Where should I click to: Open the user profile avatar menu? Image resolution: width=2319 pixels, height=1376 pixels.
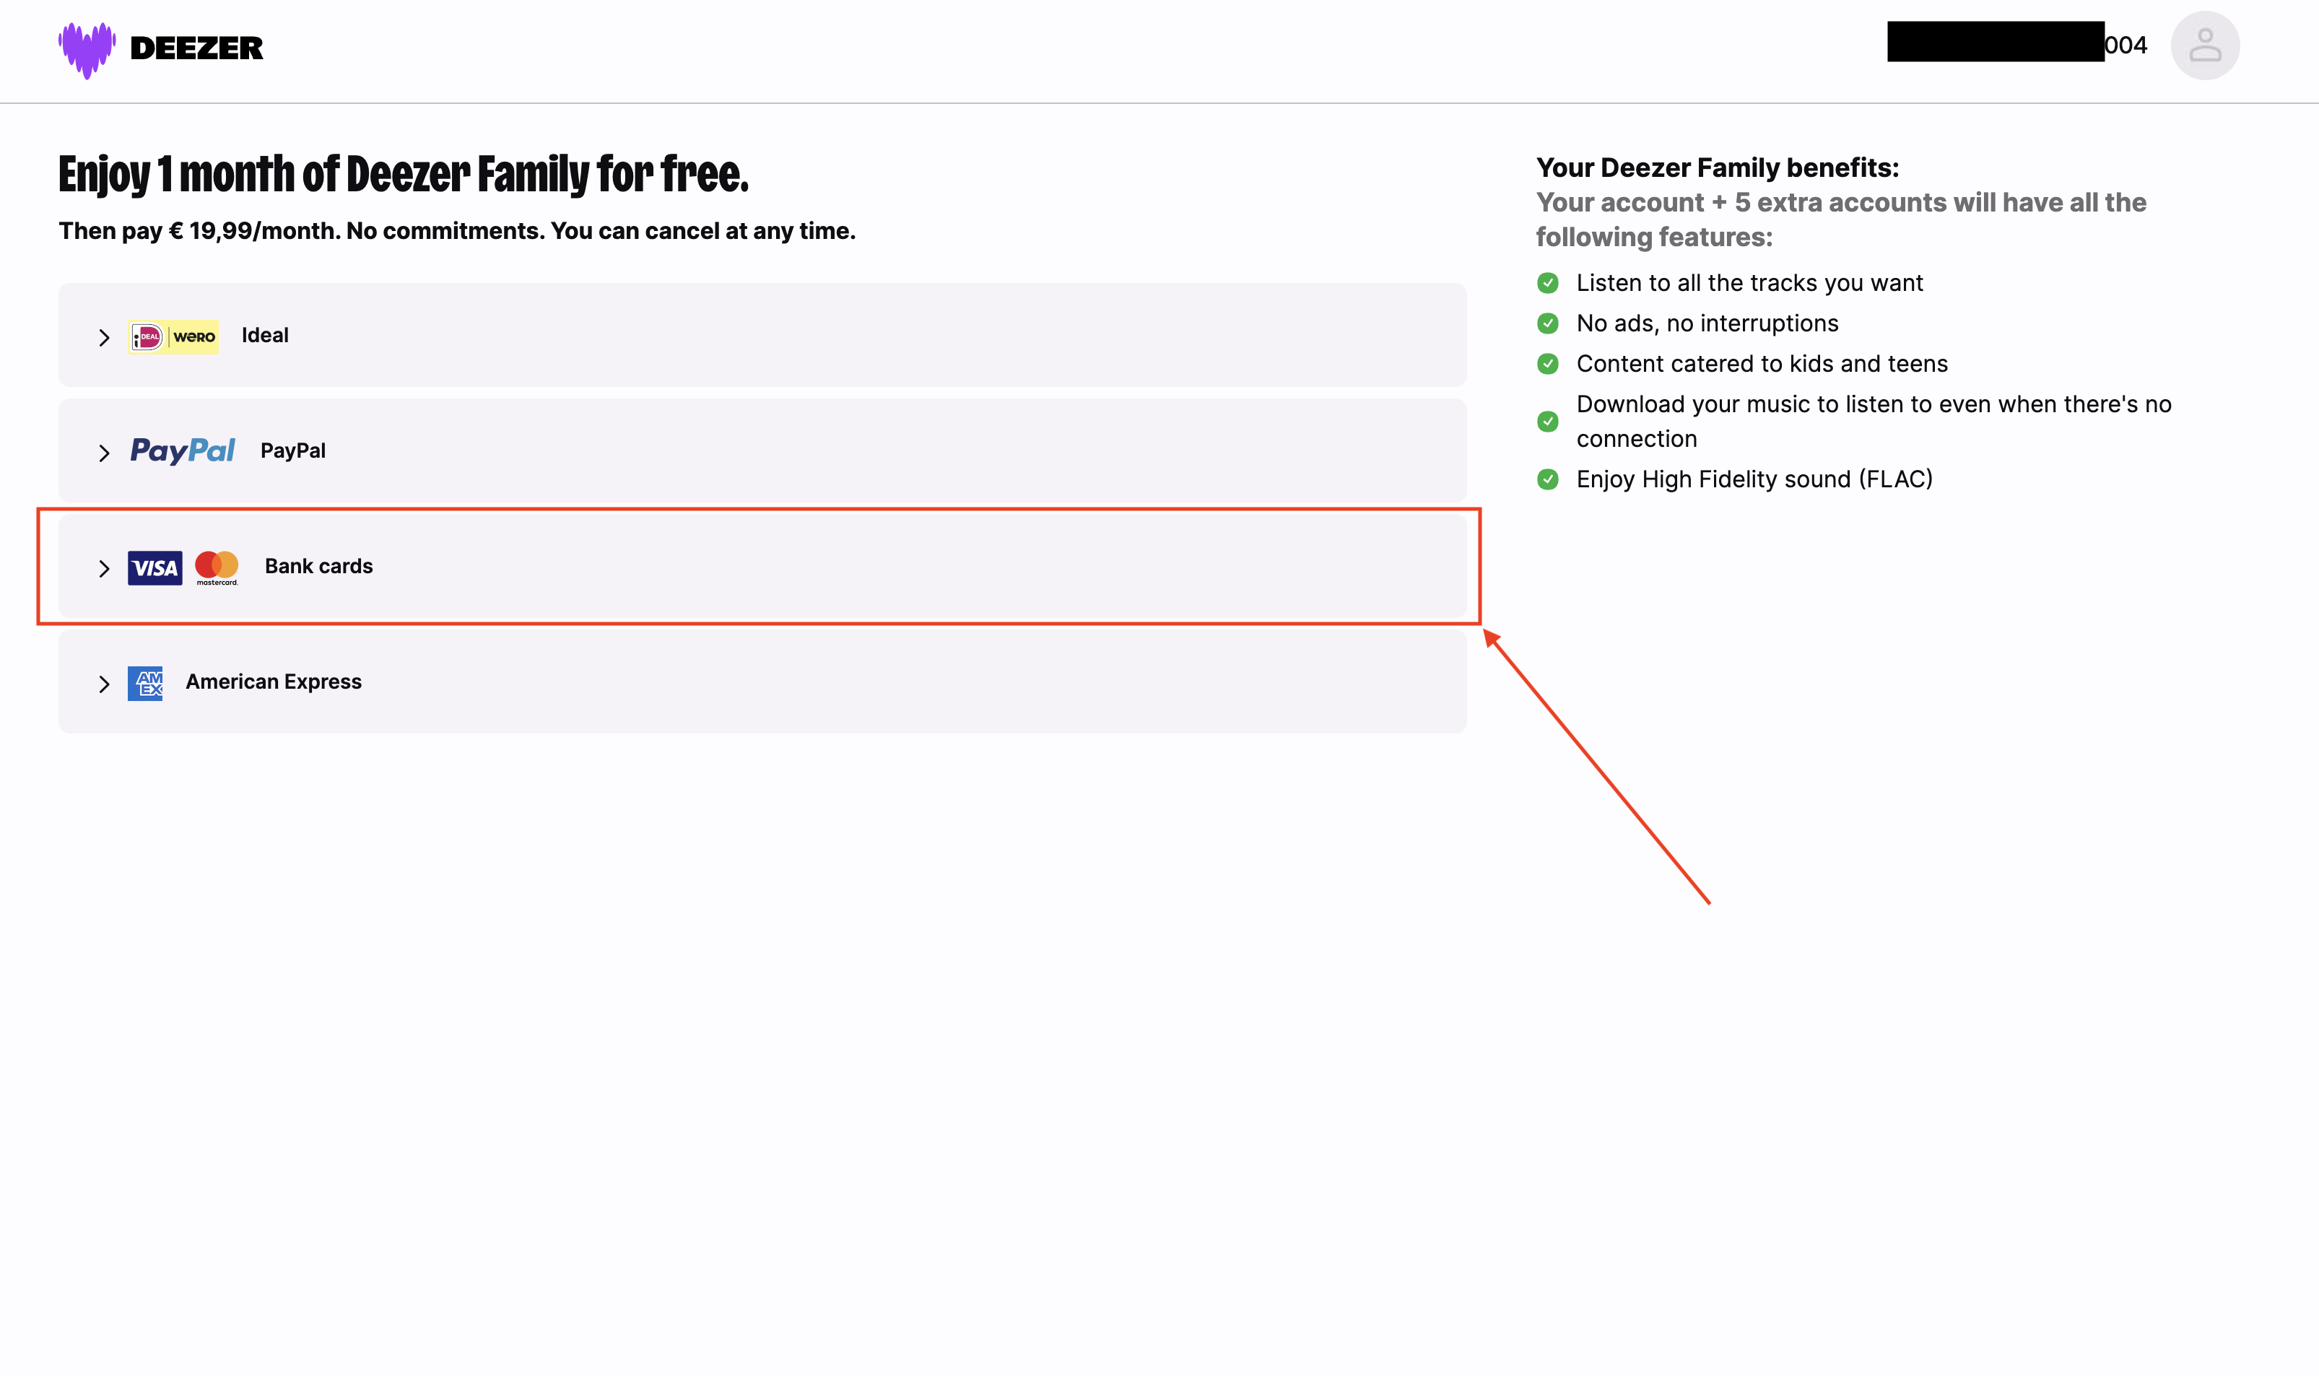click(2204, 45)
